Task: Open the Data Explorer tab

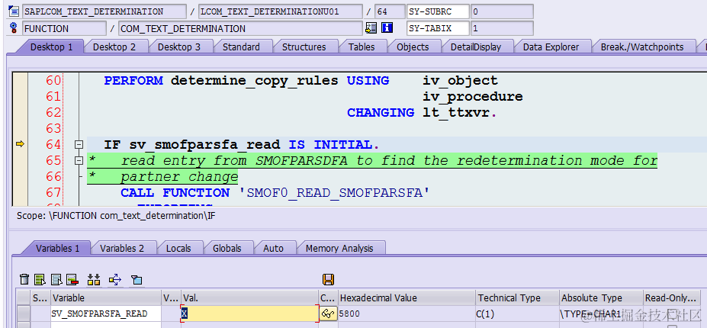Action: [x=551, y=47]
